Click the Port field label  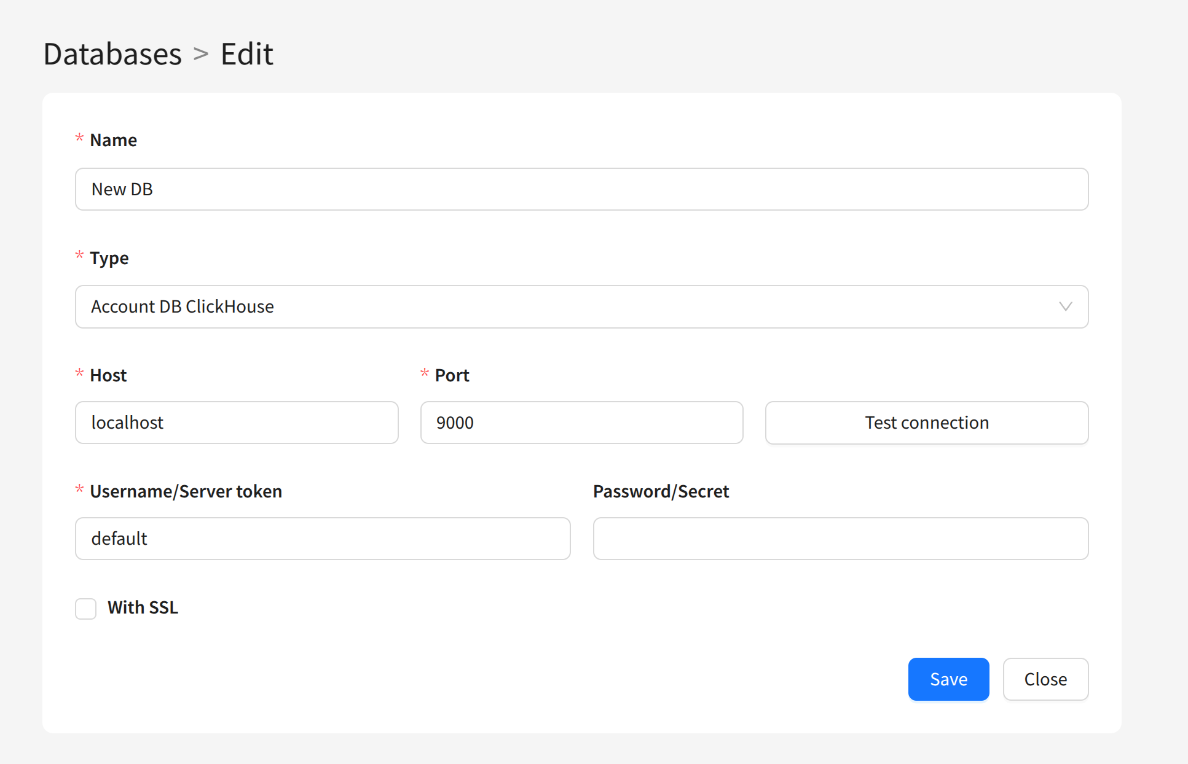(x=452, y=375)
